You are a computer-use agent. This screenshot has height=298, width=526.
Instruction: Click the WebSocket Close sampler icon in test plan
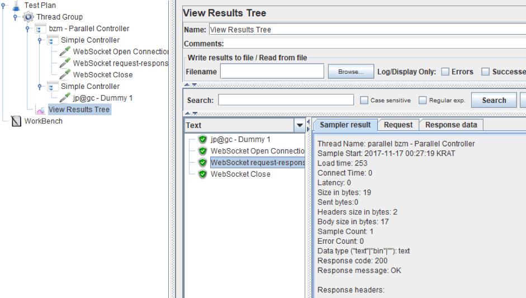coord(65,74)
